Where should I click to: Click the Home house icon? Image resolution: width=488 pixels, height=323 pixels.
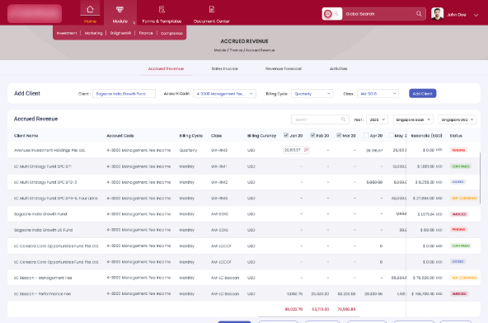tap(90, 9)
